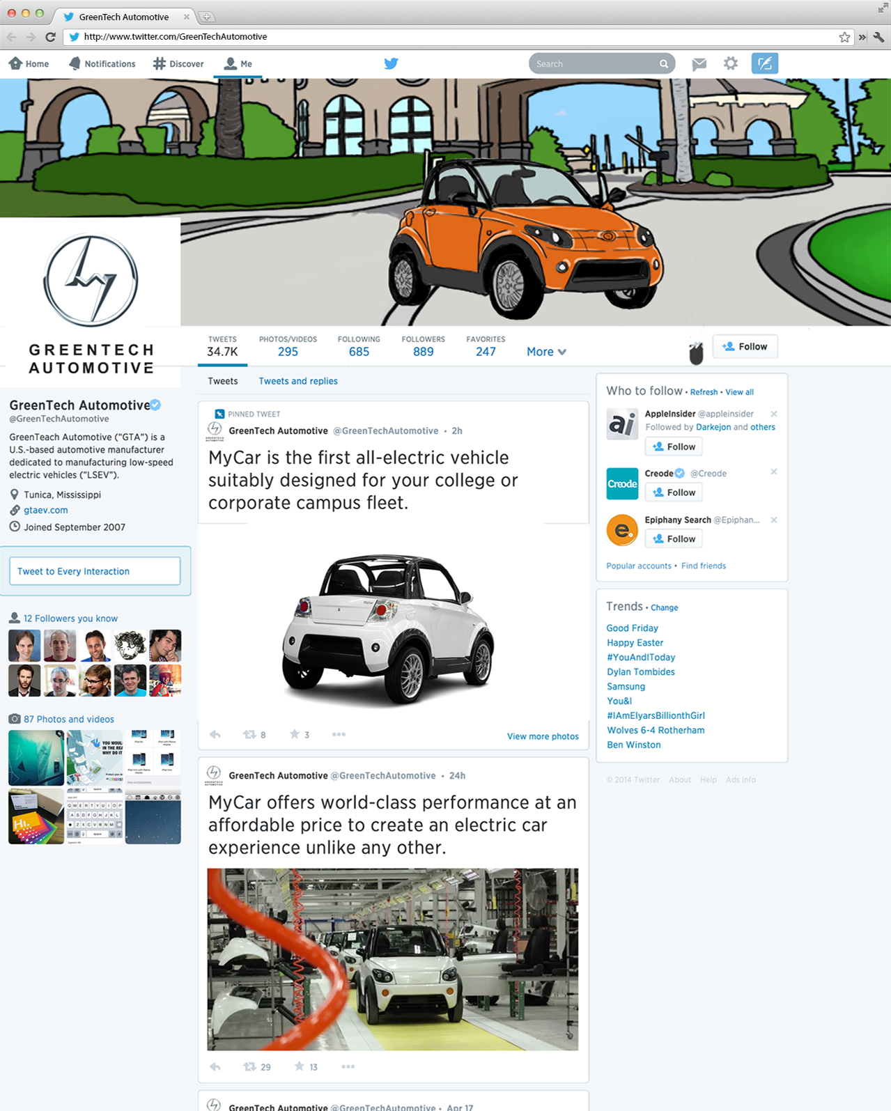Open the Good Friday trend
The height and width of the screenshot is (1111, 891).
[632, 628]
